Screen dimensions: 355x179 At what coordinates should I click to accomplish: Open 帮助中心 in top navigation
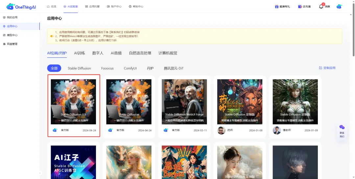[x=136, y=7]
